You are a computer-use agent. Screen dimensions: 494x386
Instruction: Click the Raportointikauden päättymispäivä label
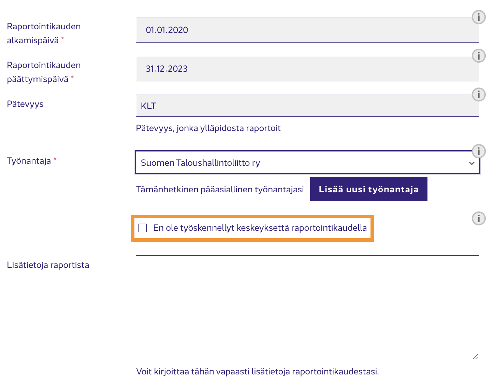[x=44, y=72]
